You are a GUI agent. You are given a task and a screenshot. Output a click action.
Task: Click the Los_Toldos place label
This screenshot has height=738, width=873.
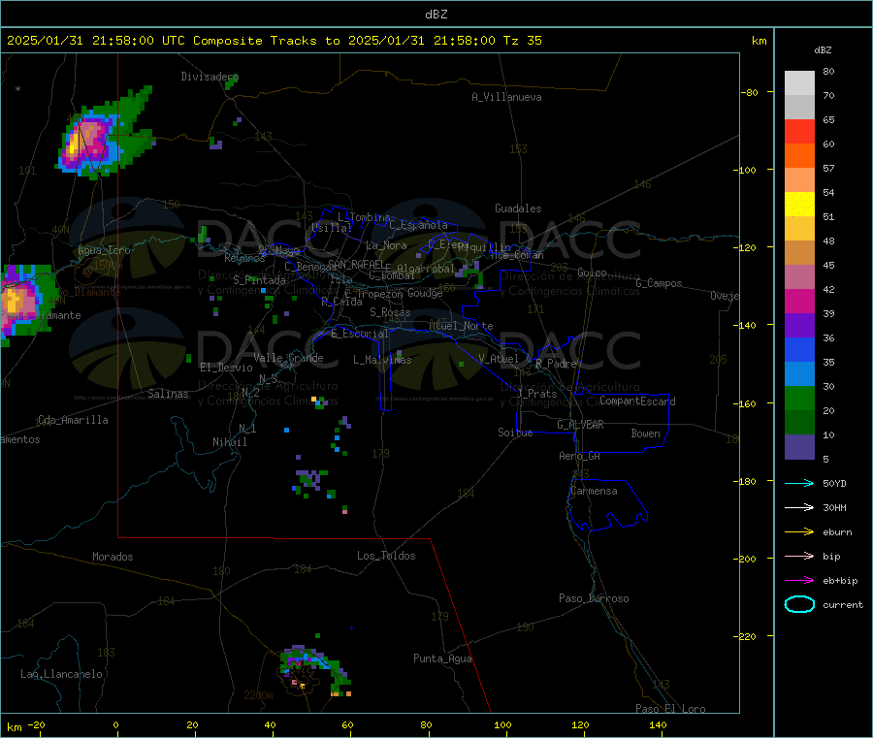386,556
